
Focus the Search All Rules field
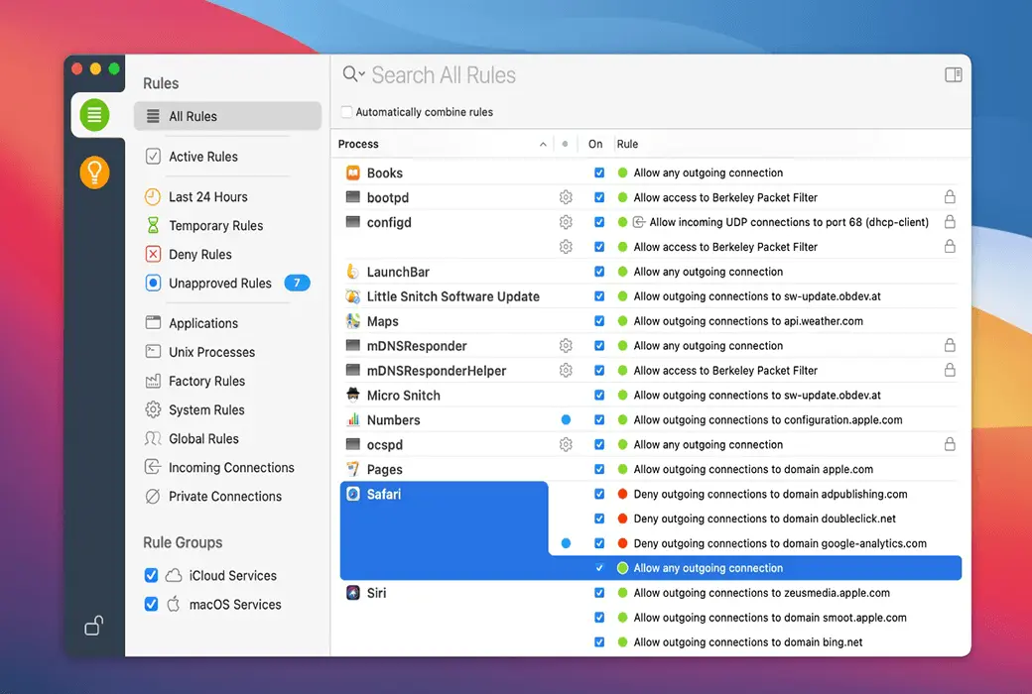click(444, 75)
